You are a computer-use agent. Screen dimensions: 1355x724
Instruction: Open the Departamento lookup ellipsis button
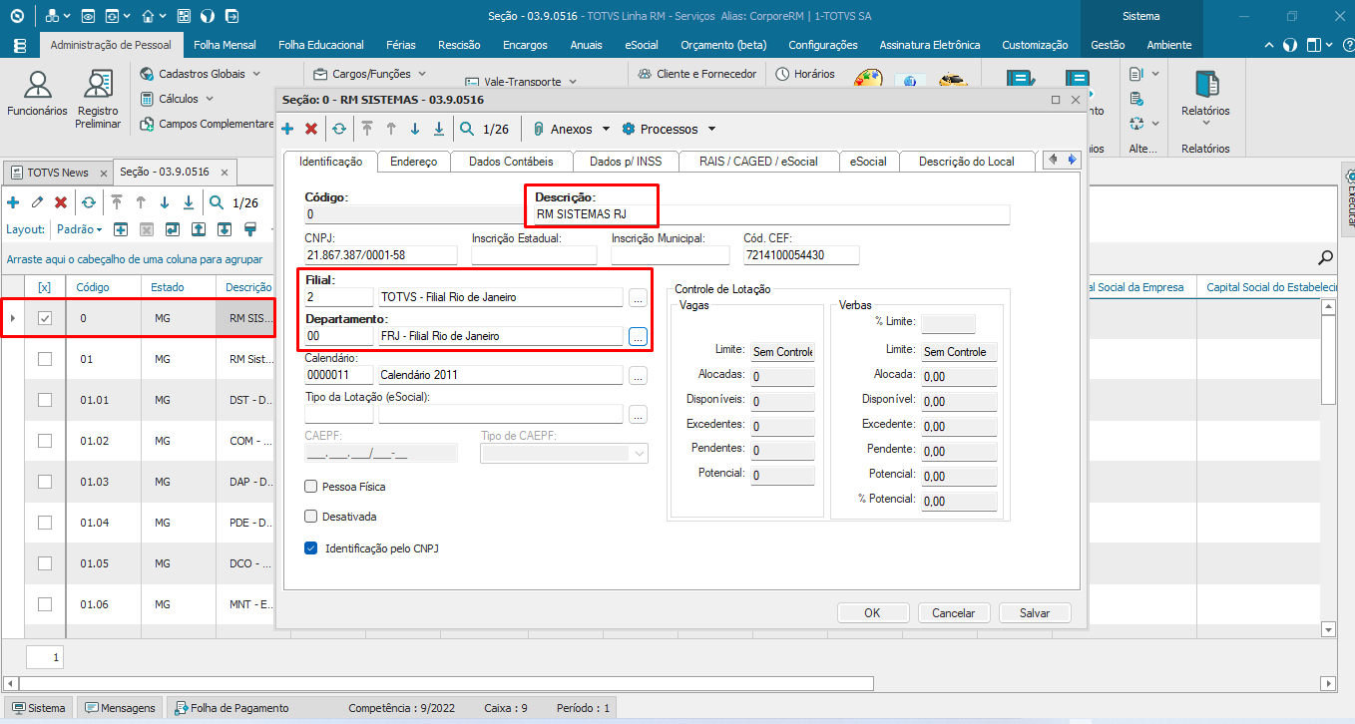coord(639,336)
